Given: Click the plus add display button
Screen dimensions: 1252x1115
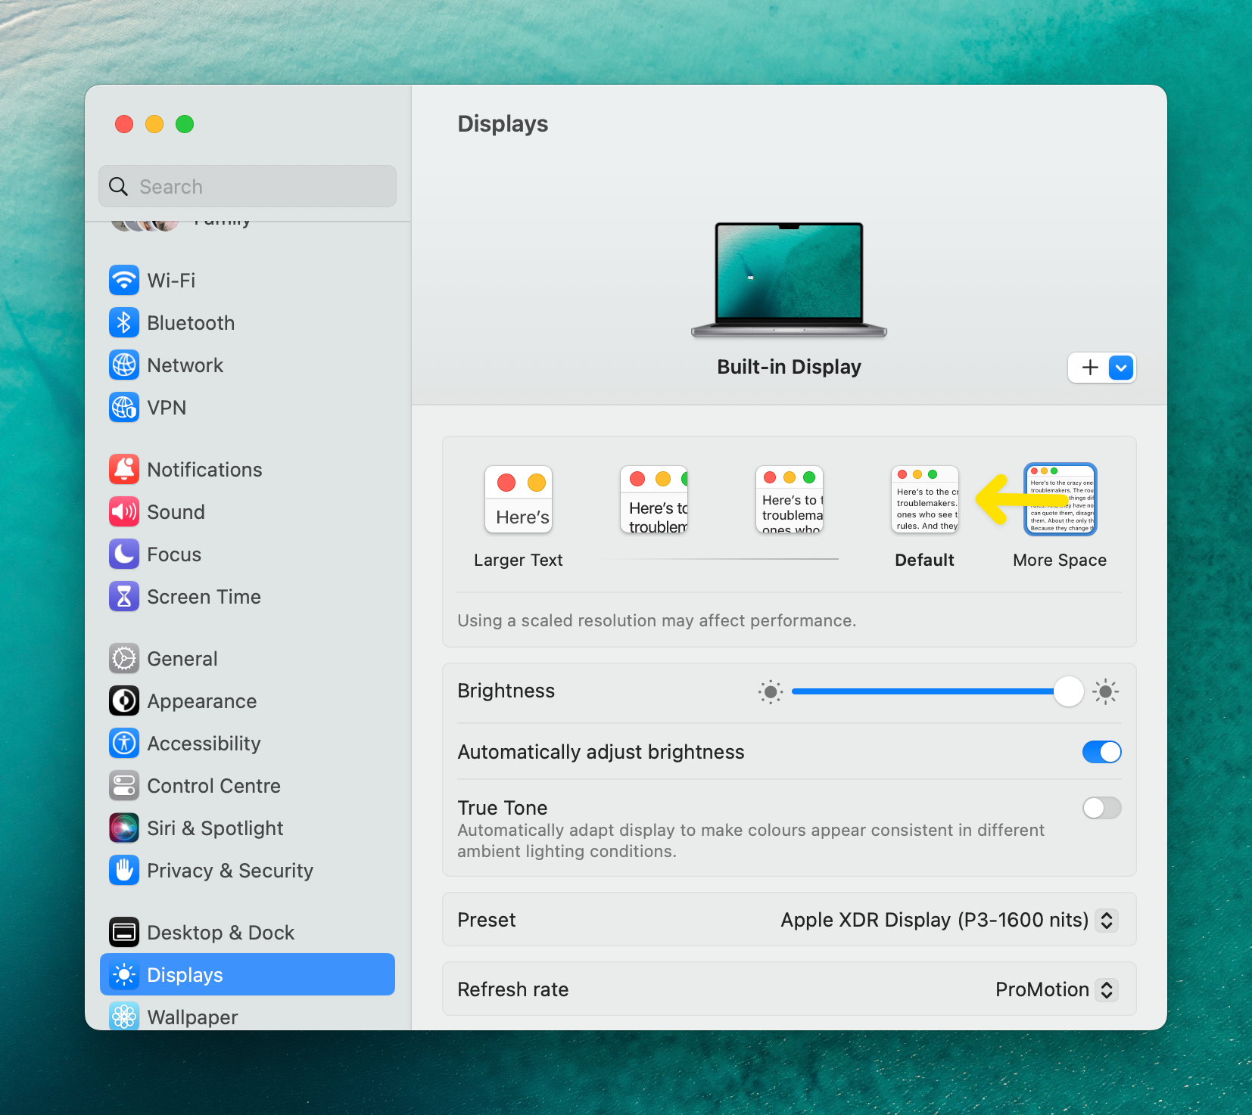Looking at the screenshot, I should (1090, 368).
